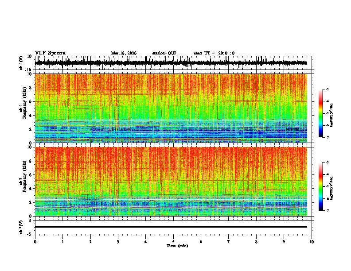Click time axis tick label "3"
Image resolution: width=351 pixels, height=271 pixels.
(x=118, y=242)
